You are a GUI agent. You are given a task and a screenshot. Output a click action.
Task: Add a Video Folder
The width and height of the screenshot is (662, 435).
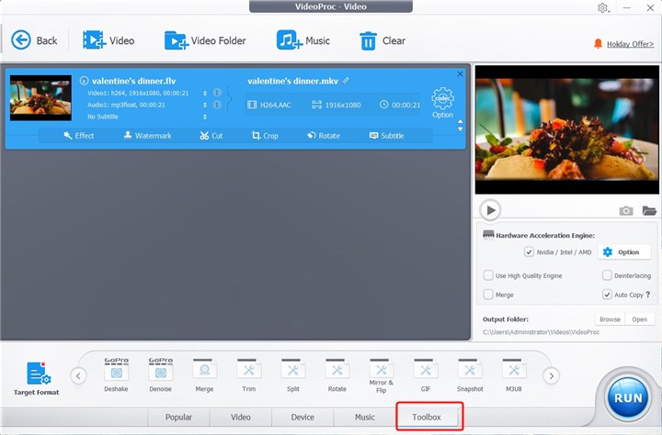pos(205,40)
